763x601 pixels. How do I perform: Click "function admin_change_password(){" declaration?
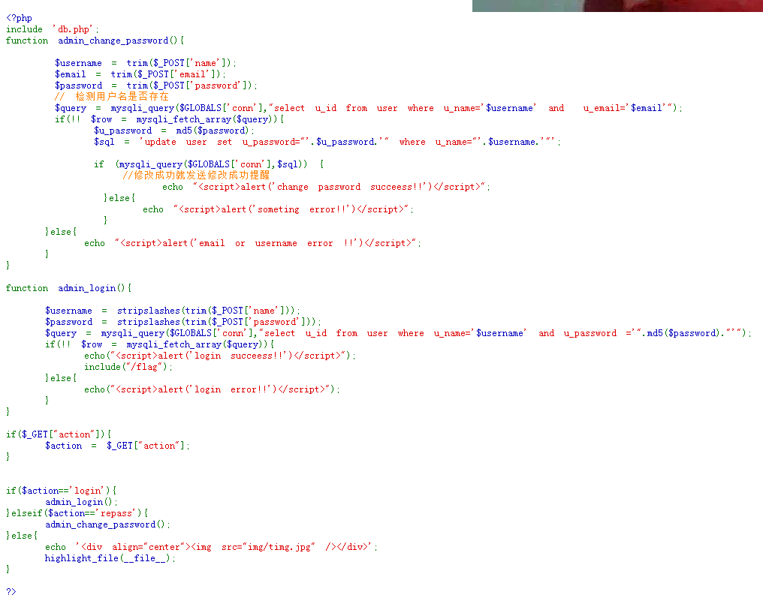pyautogui.click(x=95, y=41)
